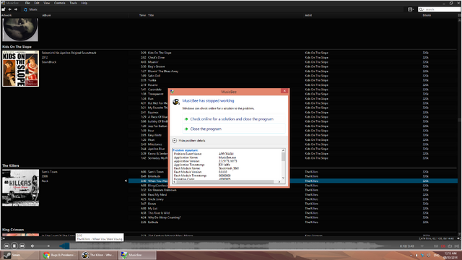Click the previous track button
462x260 pixels.
pyautogui.click(x=6, y=246)
